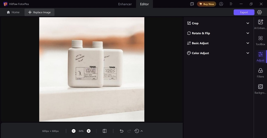The width and height of the screenshot is (267, 138).
Task: Open the AI Enhance sidebar panel
Action: tap(260, 24)
